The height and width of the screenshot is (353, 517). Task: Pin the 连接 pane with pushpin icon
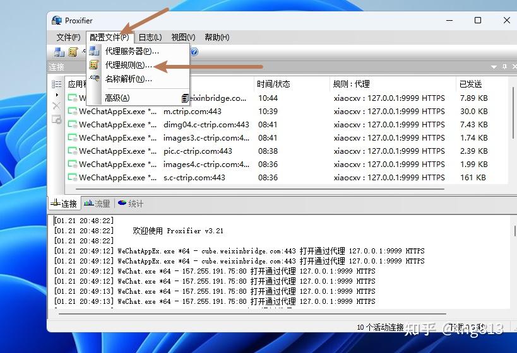click(x=504, y=67)
